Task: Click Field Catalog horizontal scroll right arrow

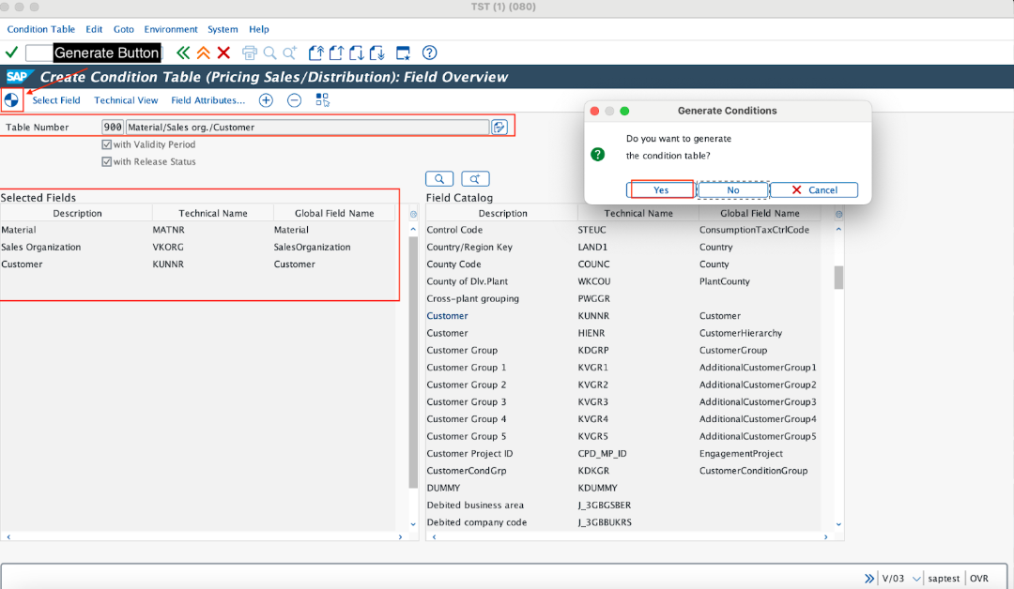Action: coord(826,536)
